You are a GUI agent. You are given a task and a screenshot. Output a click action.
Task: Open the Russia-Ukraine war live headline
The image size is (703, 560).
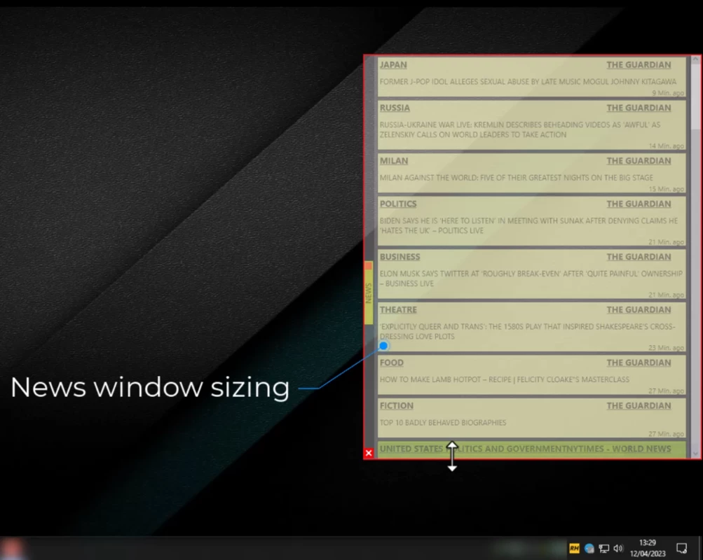point(520,129)
